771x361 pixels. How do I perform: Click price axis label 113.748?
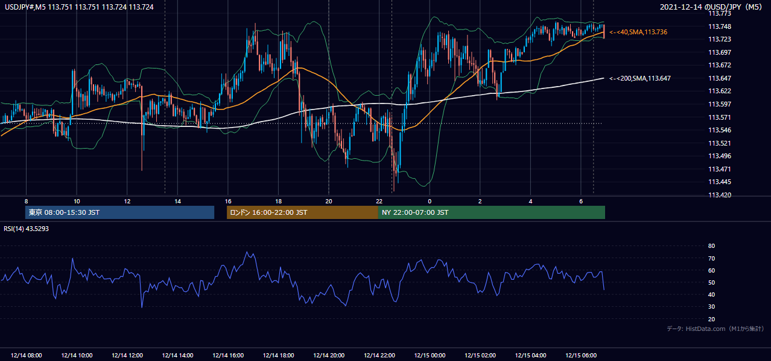[x=719, y=26]
